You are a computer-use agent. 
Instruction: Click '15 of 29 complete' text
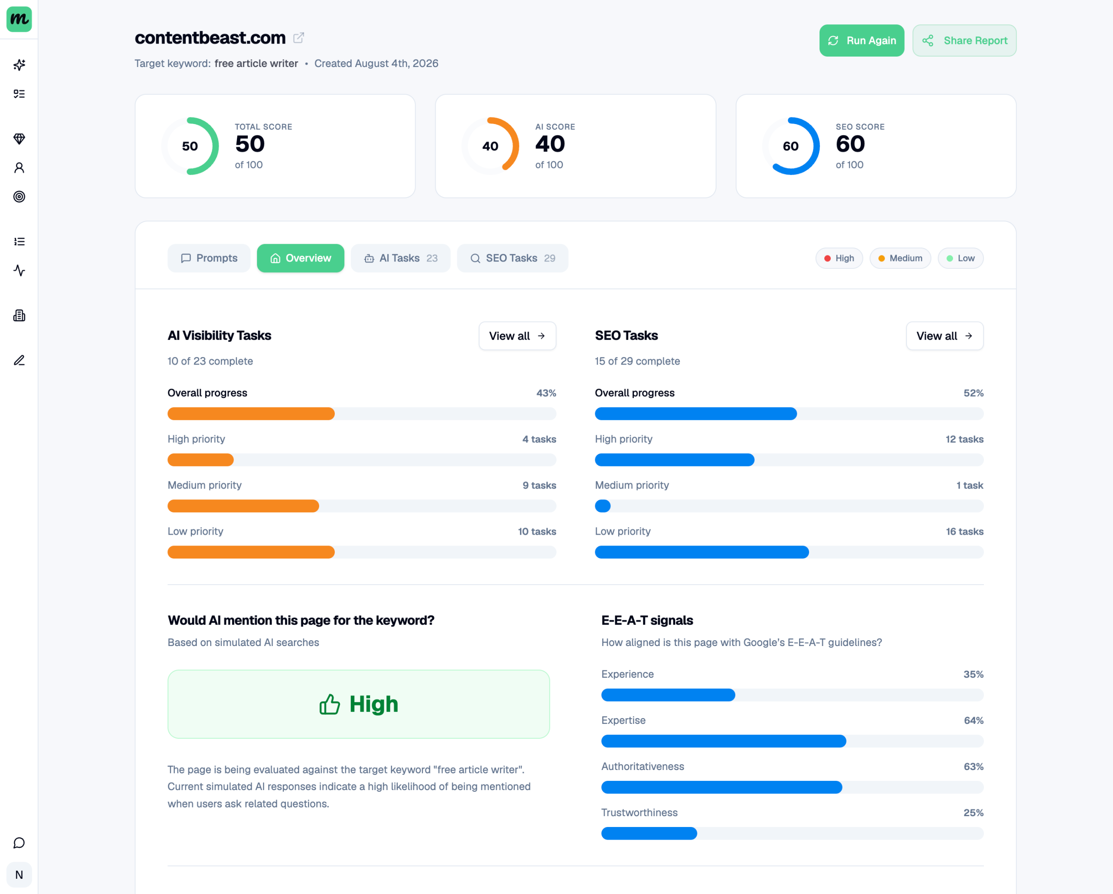[637, 361]
